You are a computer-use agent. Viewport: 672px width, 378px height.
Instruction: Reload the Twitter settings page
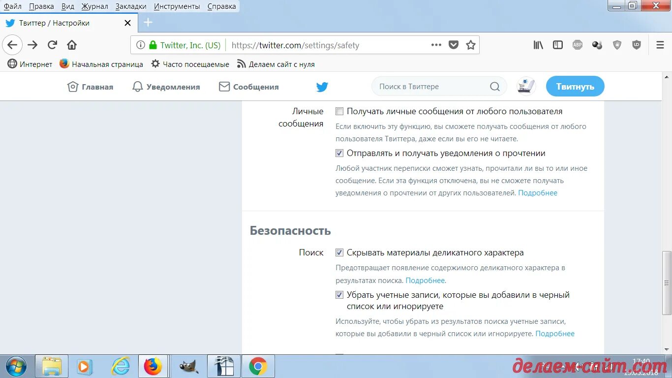52,45
